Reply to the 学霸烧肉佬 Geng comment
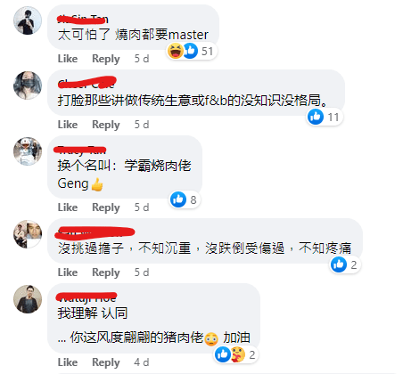The image size is (403, 374). 106,207
